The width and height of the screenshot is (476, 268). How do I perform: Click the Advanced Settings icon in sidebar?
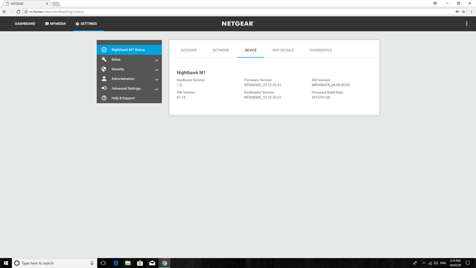click(104, 88)
